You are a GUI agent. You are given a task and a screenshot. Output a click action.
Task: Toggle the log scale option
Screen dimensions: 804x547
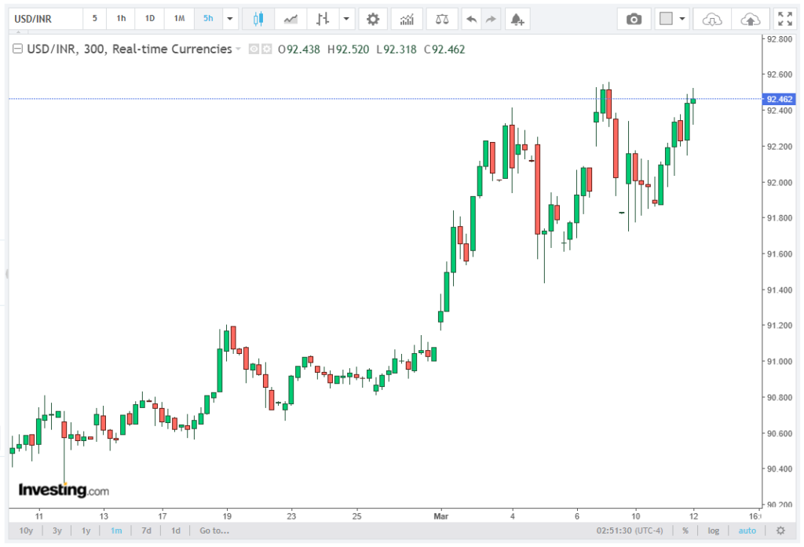(713, 531)
